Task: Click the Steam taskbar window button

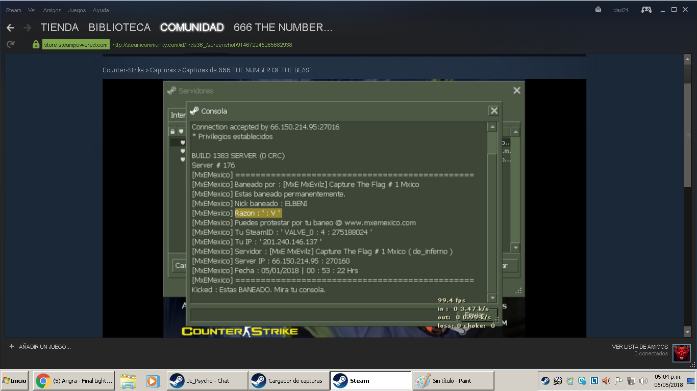Action: pyautogui.click(x=371, y=381)
